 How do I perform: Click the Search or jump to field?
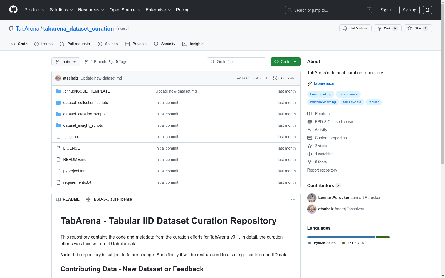tap(330, 10)
